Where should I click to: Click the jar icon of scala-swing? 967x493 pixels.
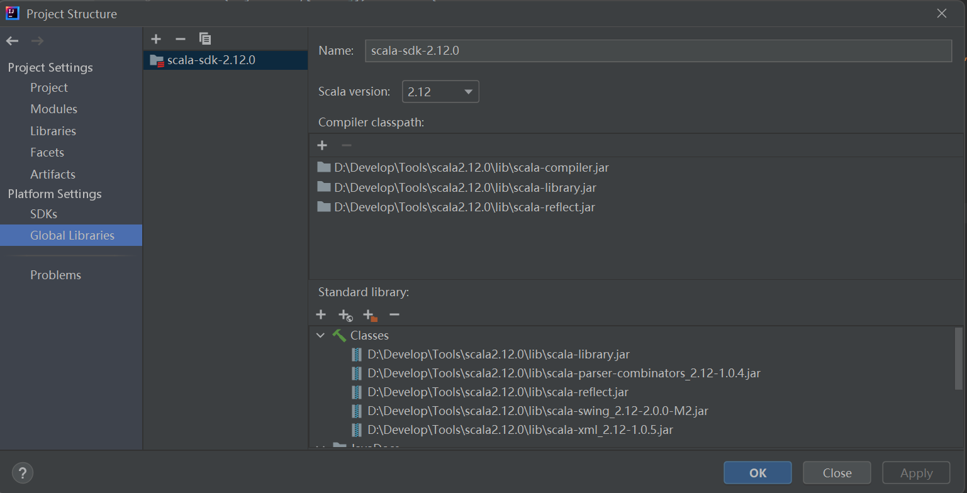point(357,411)
